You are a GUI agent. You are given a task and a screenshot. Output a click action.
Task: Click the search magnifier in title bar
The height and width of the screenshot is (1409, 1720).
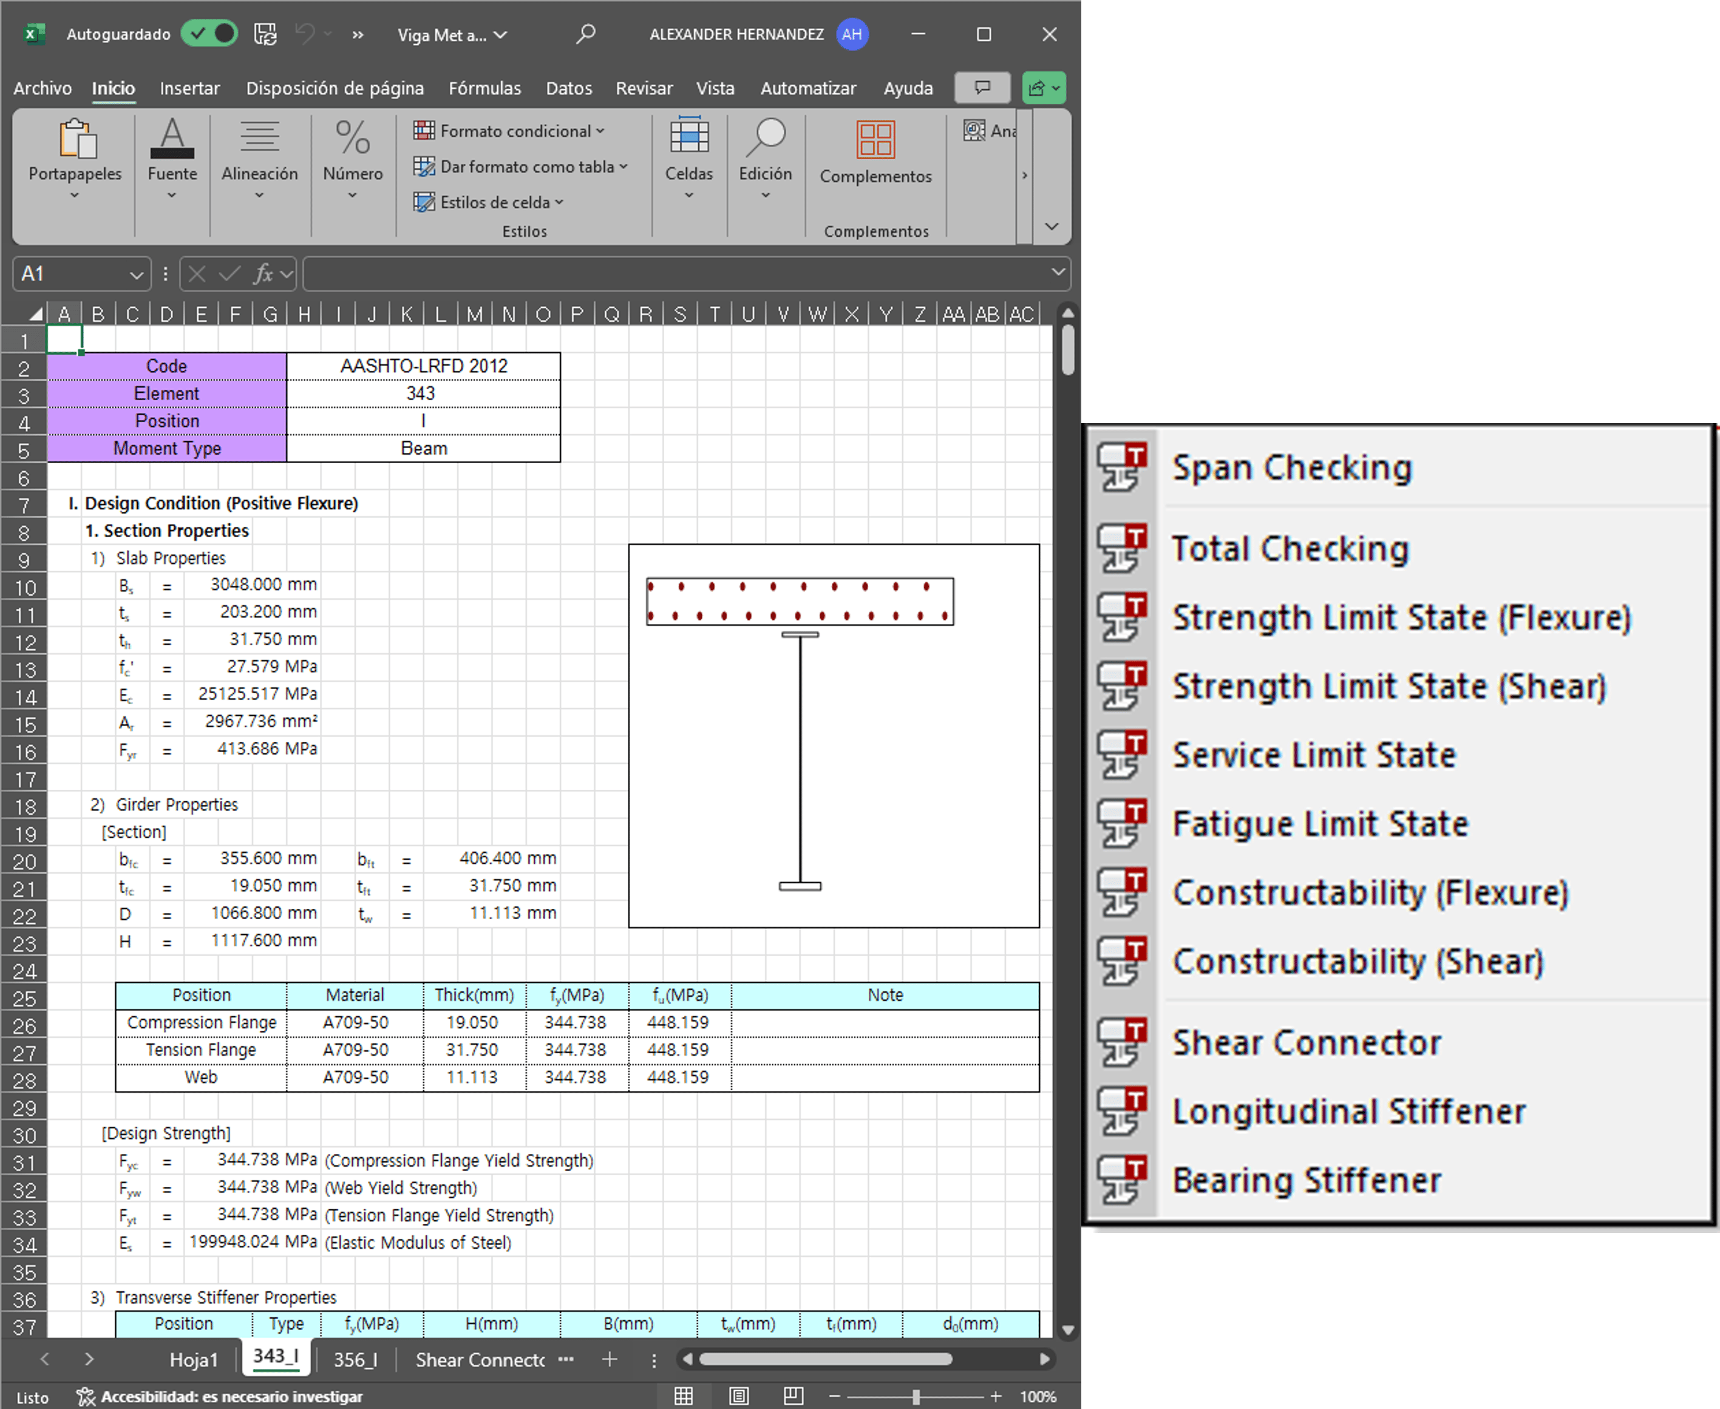click(585, 34)
